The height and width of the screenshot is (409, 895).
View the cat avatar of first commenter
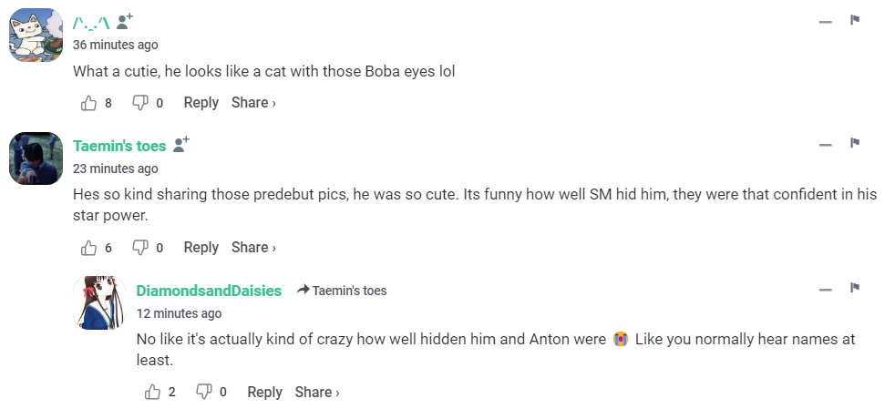coord(36,36)
